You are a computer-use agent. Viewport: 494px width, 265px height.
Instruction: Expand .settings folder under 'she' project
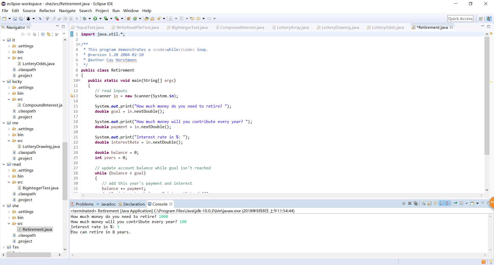coord(9,211)
